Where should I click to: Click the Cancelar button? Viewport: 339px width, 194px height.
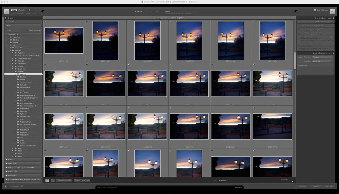coord(316,186)
